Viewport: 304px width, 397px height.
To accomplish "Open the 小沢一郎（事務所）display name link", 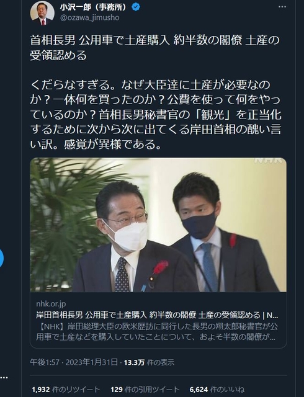I will click(93, 7).
